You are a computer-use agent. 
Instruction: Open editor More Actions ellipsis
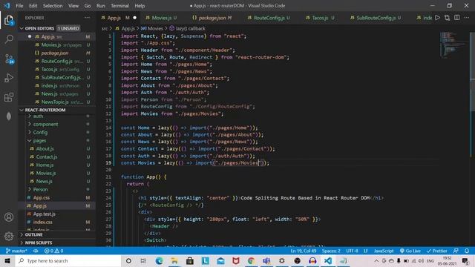(x=467, y=18)
